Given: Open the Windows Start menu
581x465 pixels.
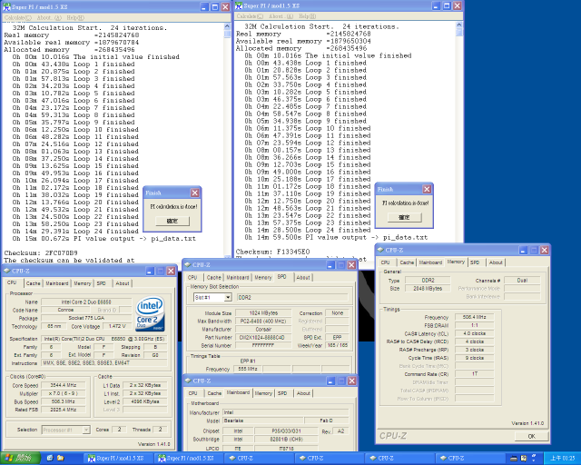Looking at the screenshot, I should [20, 459].
